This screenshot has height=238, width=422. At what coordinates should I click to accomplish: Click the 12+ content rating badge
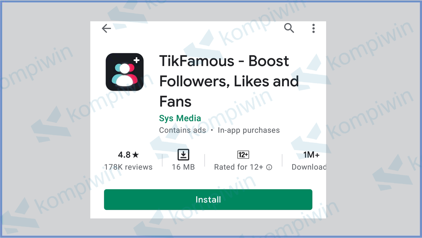(x=243, y=155)
